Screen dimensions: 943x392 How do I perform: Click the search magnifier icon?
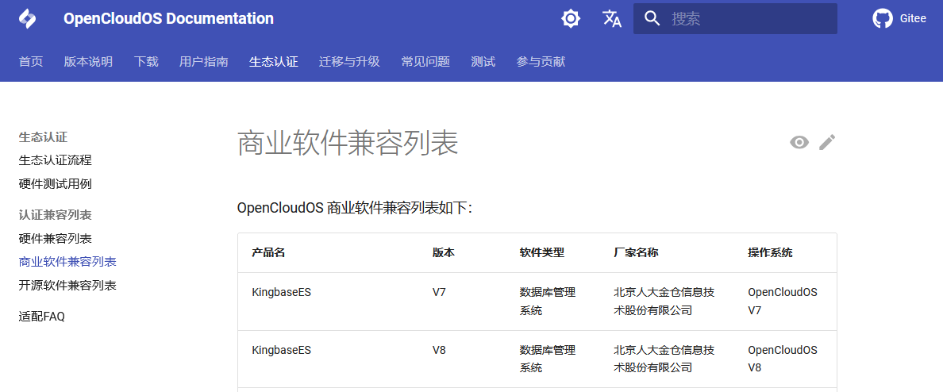[x=652, y=18]
